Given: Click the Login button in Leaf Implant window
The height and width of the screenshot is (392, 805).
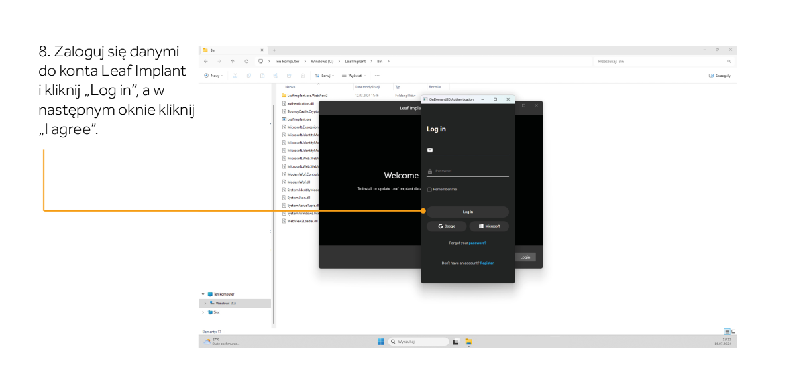Looking at the screenshot, I should click(x=525, y=257).
